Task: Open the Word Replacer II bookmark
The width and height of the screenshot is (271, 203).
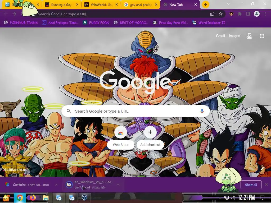Action: click(x=209, y=23)
